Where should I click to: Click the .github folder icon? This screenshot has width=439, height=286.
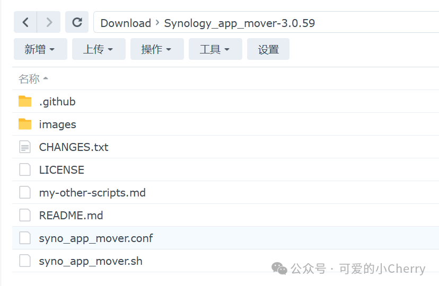coord(25,102)
